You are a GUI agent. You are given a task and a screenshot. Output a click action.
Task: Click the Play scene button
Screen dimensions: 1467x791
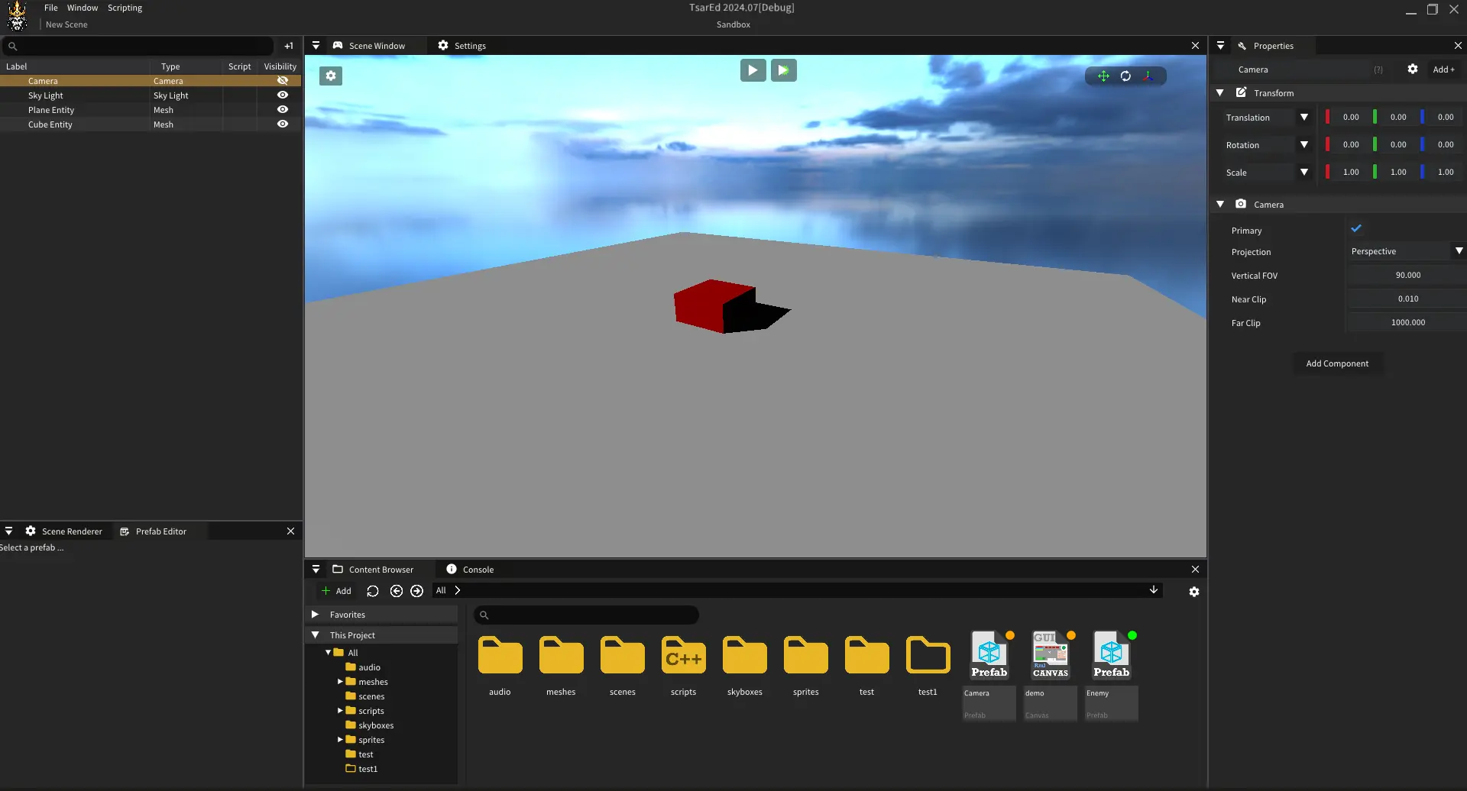click(753, 70)
